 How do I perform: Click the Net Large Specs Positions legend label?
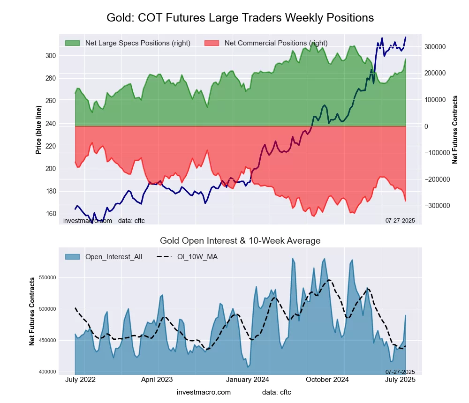click(138, 43)
